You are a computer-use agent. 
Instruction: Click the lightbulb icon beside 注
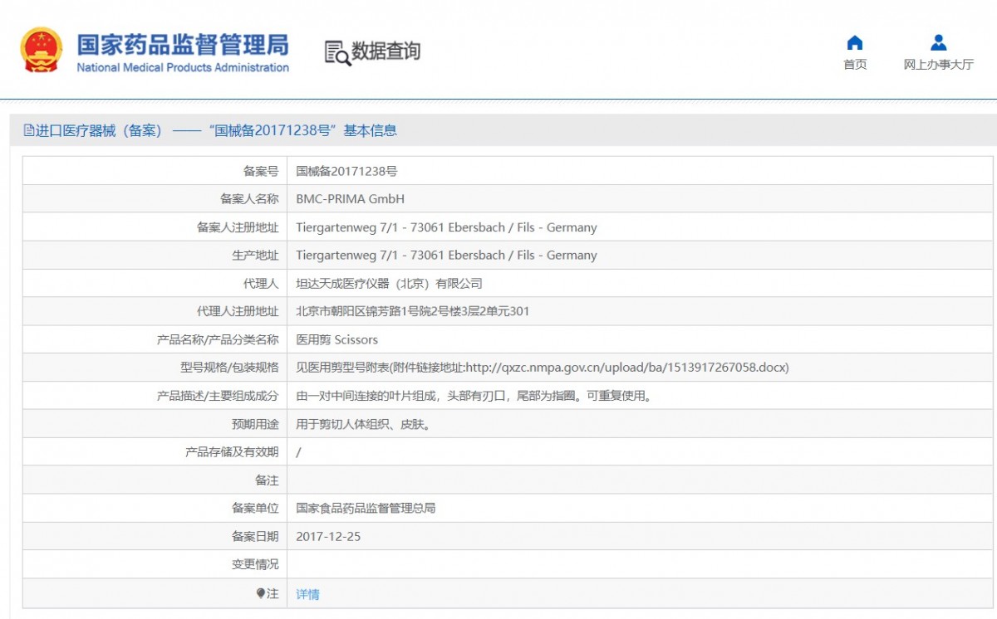[261, 593]
